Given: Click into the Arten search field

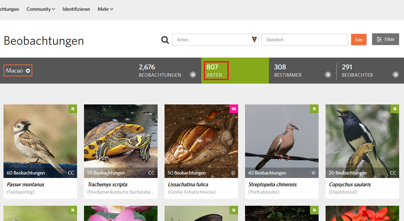Looking at the screenshot, I should (216, 40).
